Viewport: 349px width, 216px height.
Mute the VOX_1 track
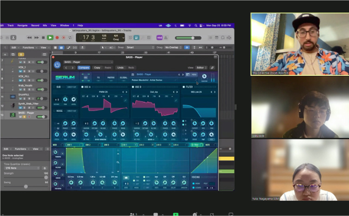(20, 71)
